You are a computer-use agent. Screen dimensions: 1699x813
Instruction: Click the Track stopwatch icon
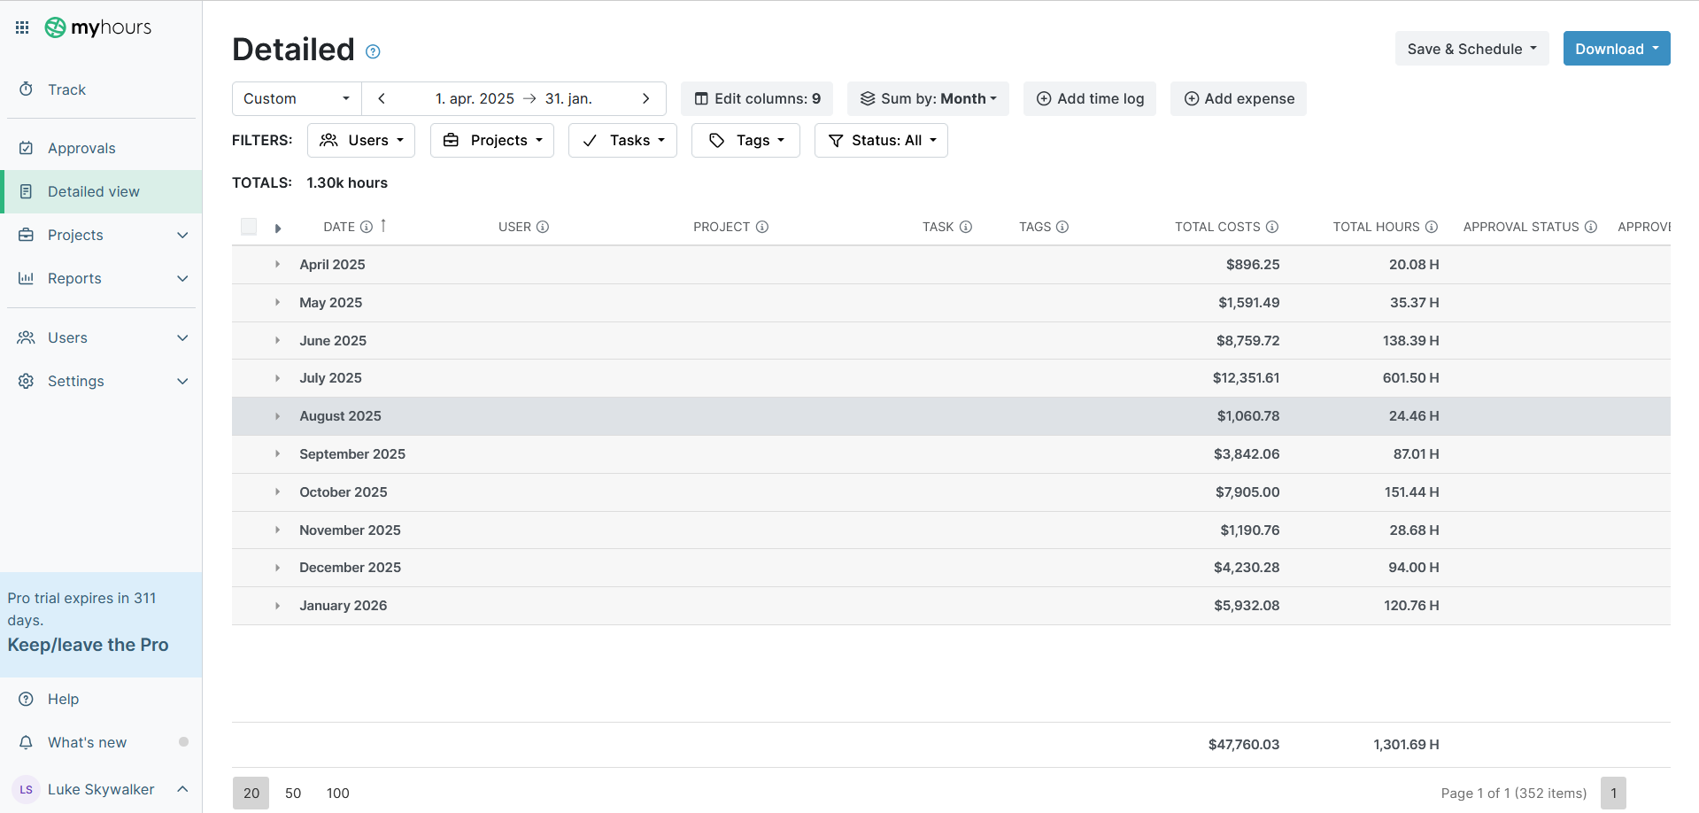pyautogui.click(x=27, y=89)
